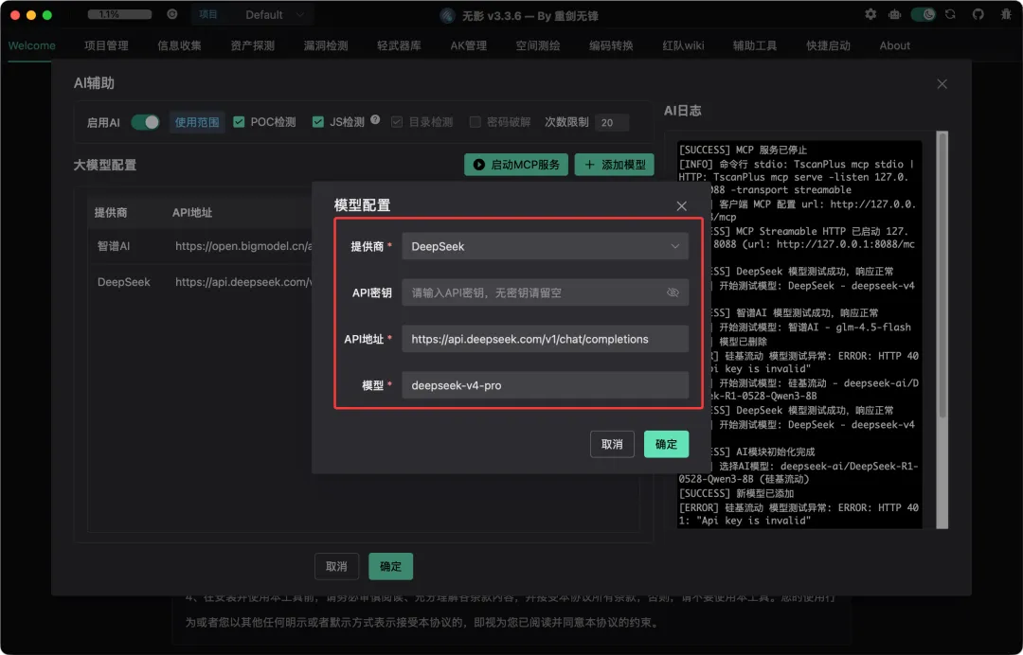
Task: Open the 红队wiki tab
Action: 683,45
